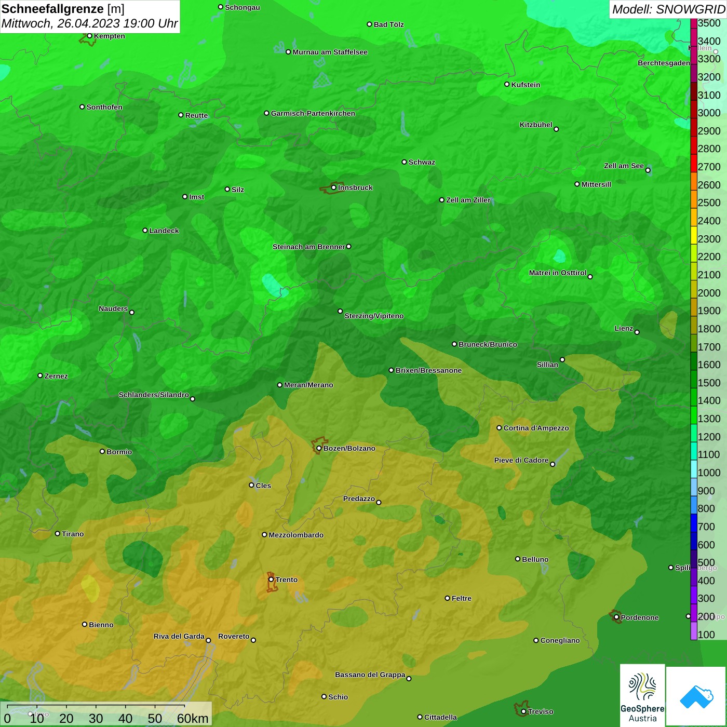Screen dimensions: 727x727
Task: Click the dark green 1600 legend swatch
Action: (x=694, y=361)
